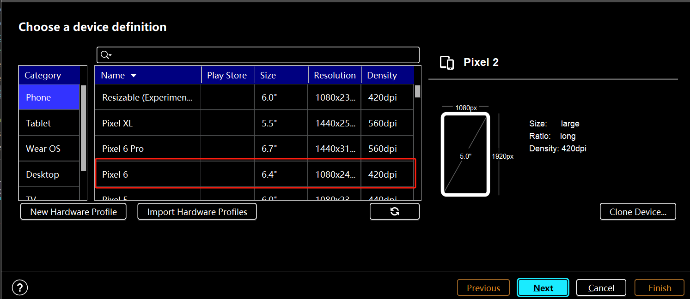This screenshot has width=690, height=299.
Task: Click the refresh device list icon button
Action: (395, 211)
